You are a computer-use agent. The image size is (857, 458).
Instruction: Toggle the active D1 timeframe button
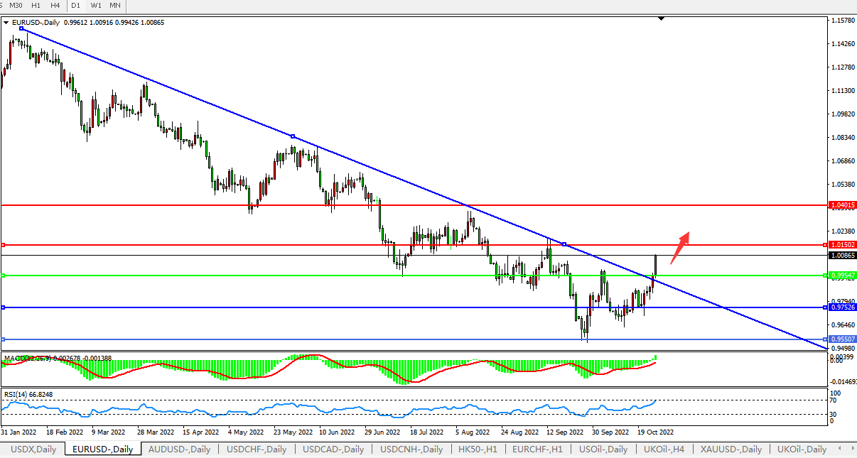click(75, 5)
